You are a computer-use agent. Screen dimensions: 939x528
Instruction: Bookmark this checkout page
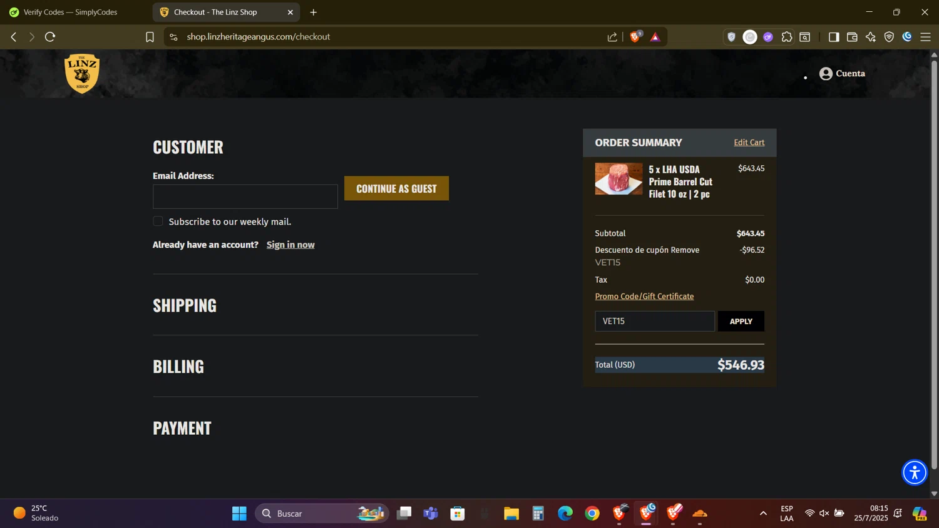point(150,37)
